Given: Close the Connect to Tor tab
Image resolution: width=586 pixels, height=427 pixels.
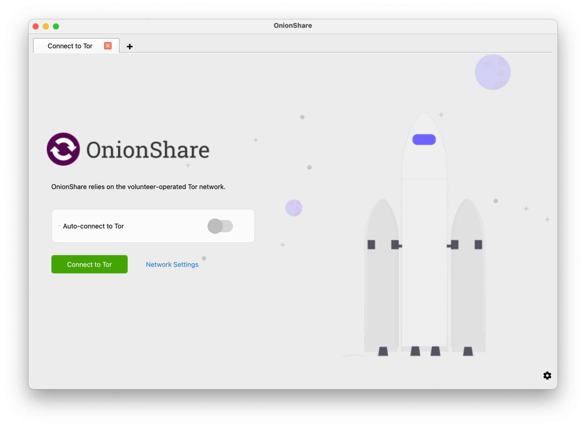Looking at the screenshot, I should coord(108,46).
